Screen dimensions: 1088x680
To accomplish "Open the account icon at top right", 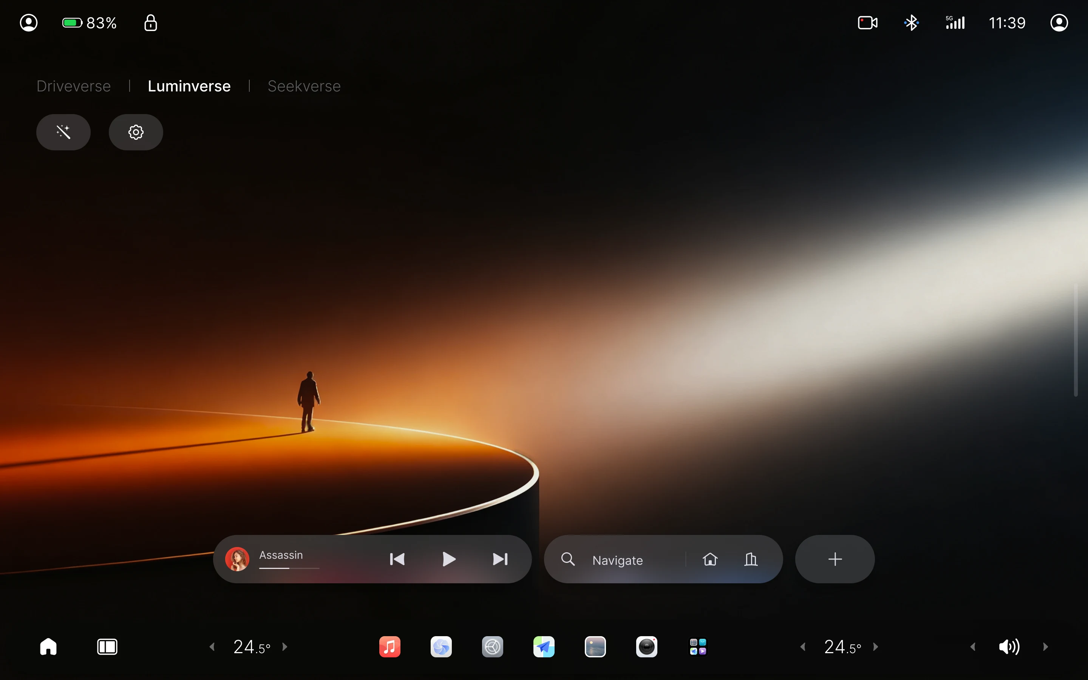I will coord(1059,23).
